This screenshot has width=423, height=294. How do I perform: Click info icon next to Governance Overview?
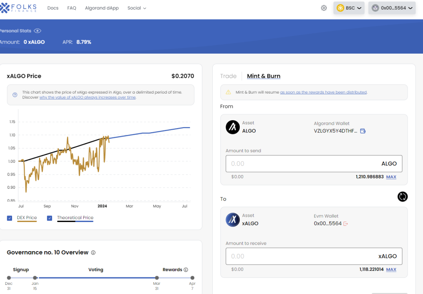point(93,252)
